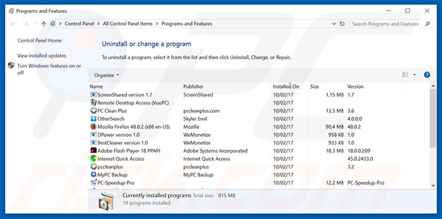The width and height of the screenshot is (442, 219).
Task: Click the pccleanplus program icon
Action: coord(93,166)
